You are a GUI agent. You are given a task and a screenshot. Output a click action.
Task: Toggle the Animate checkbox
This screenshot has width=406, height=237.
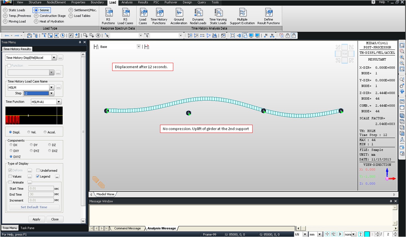pos(10,182)
